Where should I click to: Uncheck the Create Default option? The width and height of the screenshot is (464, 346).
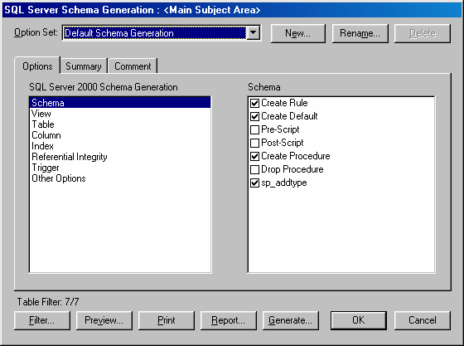(x=254, y=116)
